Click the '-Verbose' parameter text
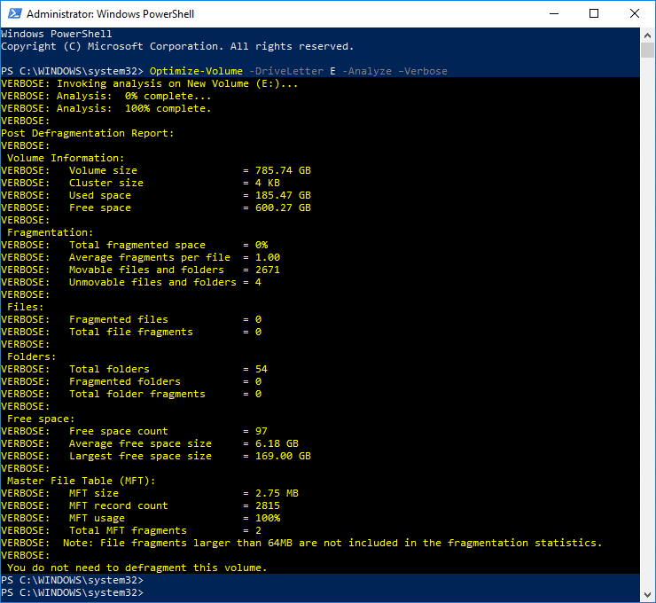This screenshot has height=603, width=656. [x=423, y=71]
